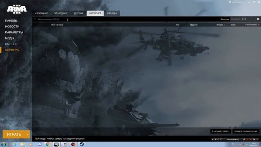Open the ДРУЗЬЯ tab
This screenshot has height=147, width=261.
[78, 13]
